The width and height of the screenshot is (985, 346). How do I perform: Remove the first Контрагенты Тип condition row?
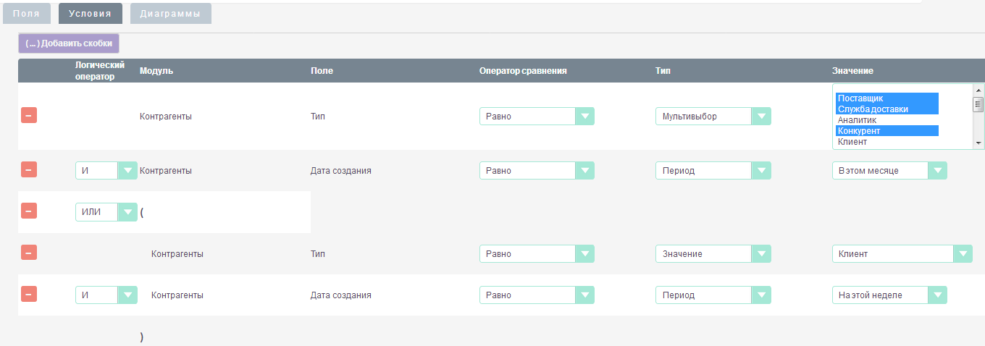(29, 115)
